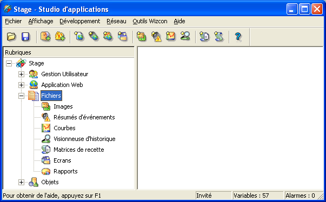Expand the Application Web node
Screen dimensions: 326x202
tap(21, 85)
